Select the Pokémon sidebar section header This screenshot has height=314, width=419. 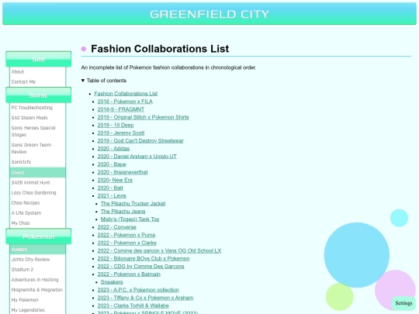click(x=39, y=236)
